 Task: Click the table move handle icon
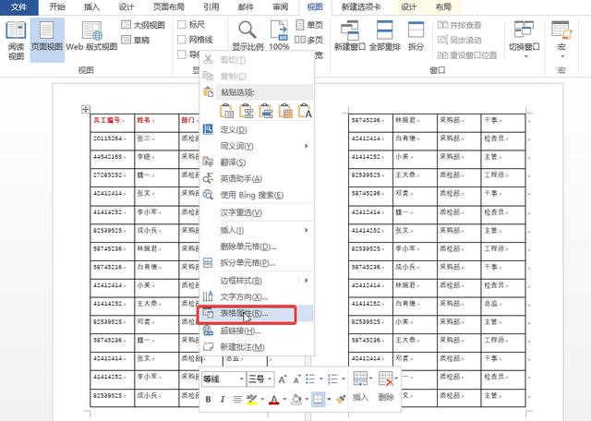pos(86,109)
